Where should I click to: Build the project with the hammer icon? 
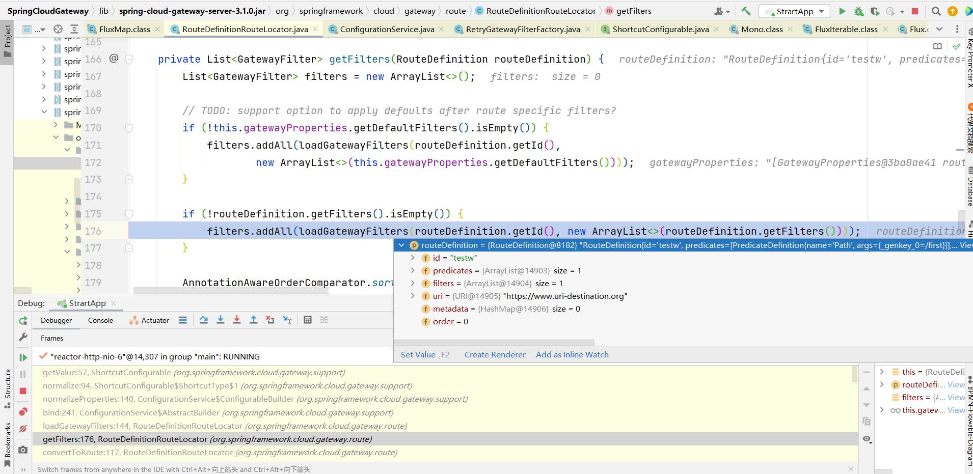[746, 11]
